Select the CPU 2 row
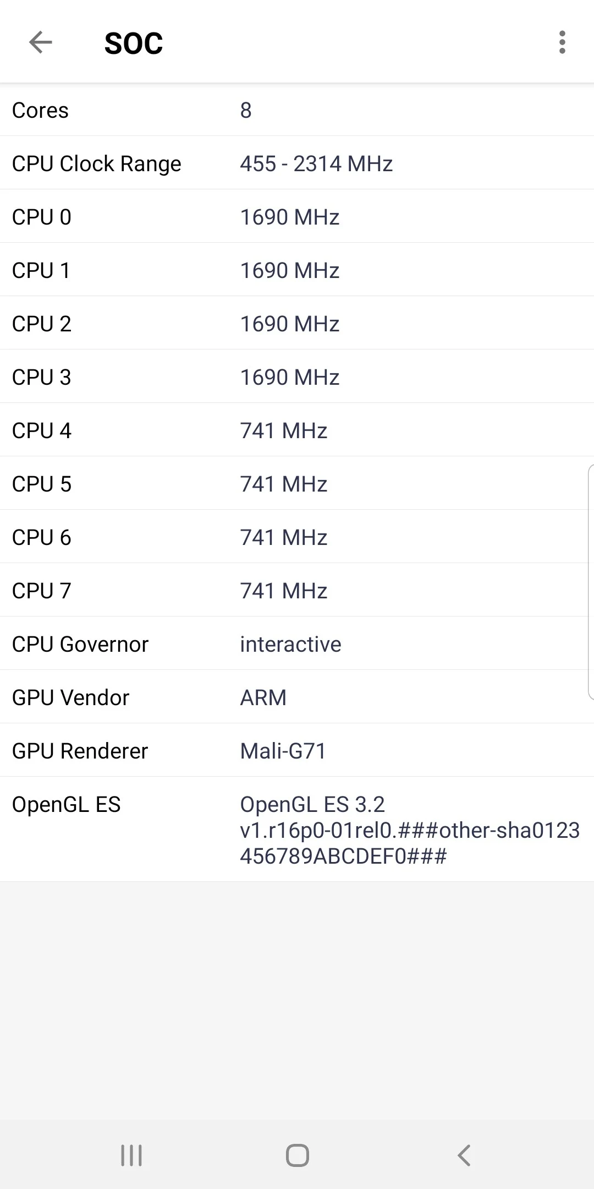Image resolution: width=594 pixels, height=1189 pixels. (297, 324)
